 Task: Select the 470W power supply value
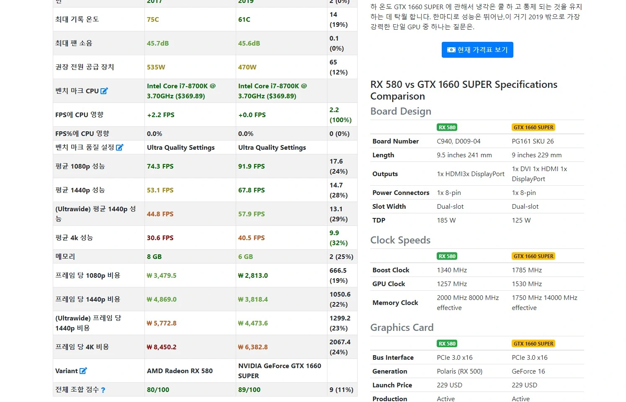[x=247, y=67]
